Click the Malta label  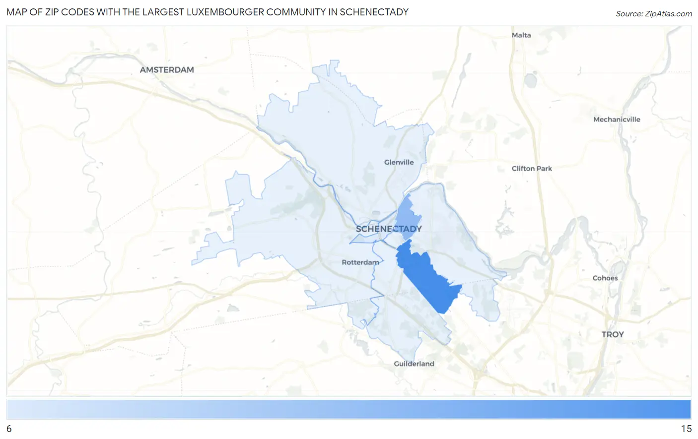pos(521,35)
